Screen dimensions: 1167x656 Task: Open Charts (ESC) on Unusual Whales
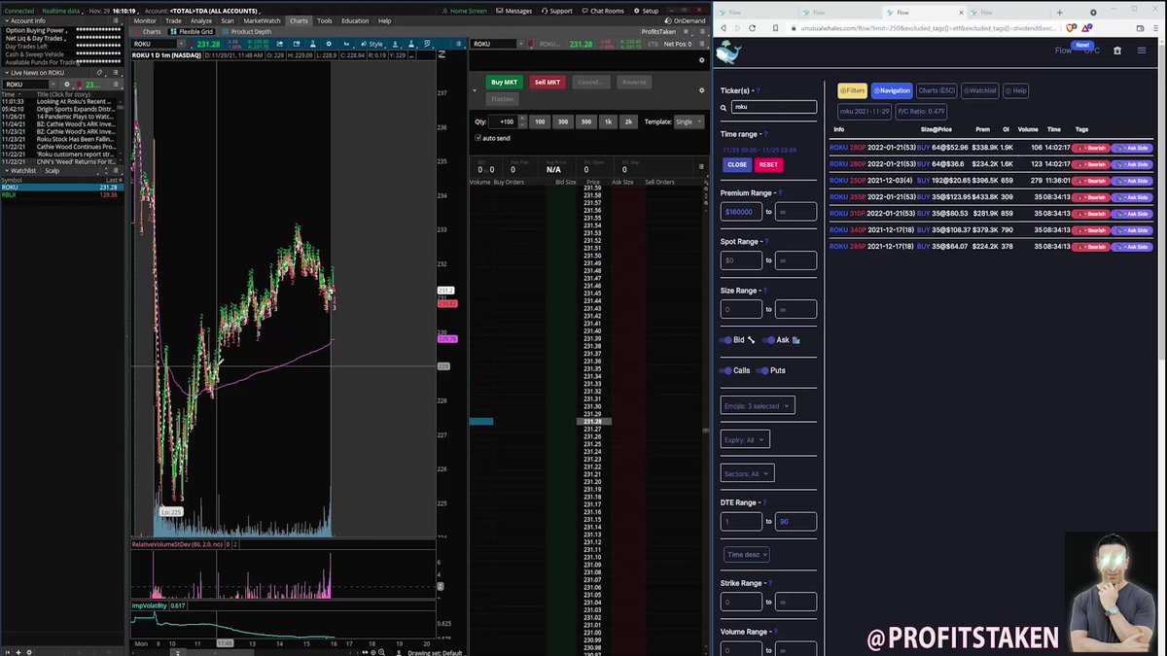937,90
